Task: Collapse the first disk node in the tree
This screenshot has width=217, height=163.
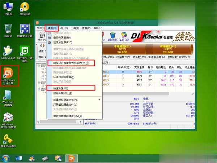Action: click(x=39, y=65)
